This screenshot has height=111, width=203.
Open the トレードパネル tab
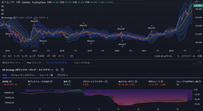tap(82, 63)
